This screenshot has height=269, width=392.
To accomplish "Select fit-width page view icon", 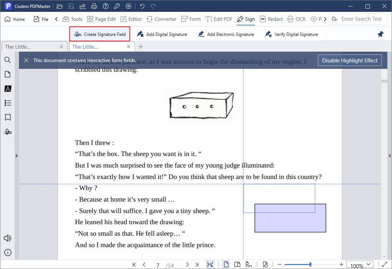I will coord(210,264).
